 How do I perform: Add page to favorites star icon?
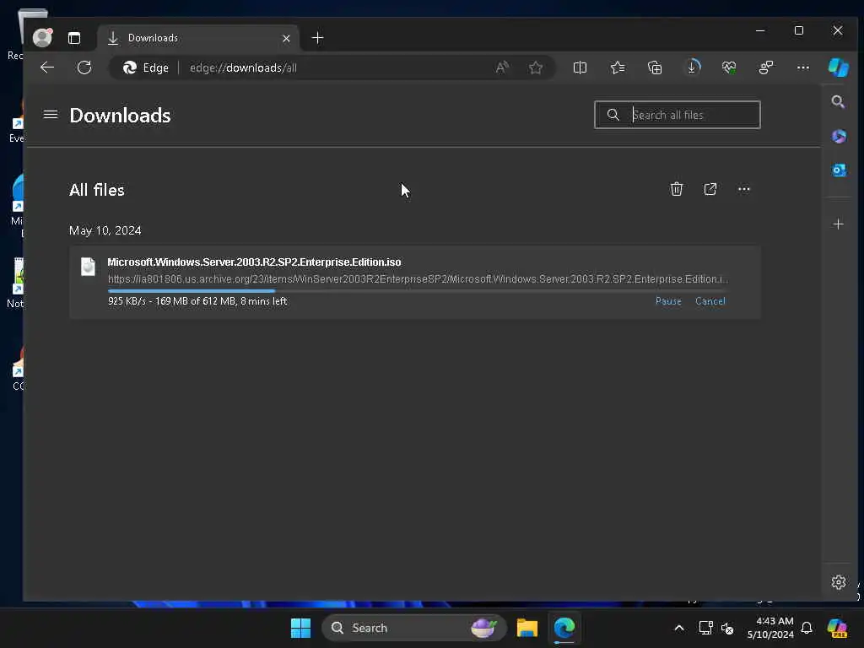[x=536, y=67]
